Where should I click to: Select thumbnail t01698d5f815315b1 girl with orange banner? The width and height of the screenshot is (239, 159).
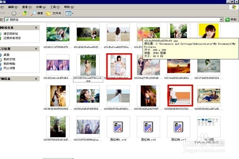coord(180,95)
